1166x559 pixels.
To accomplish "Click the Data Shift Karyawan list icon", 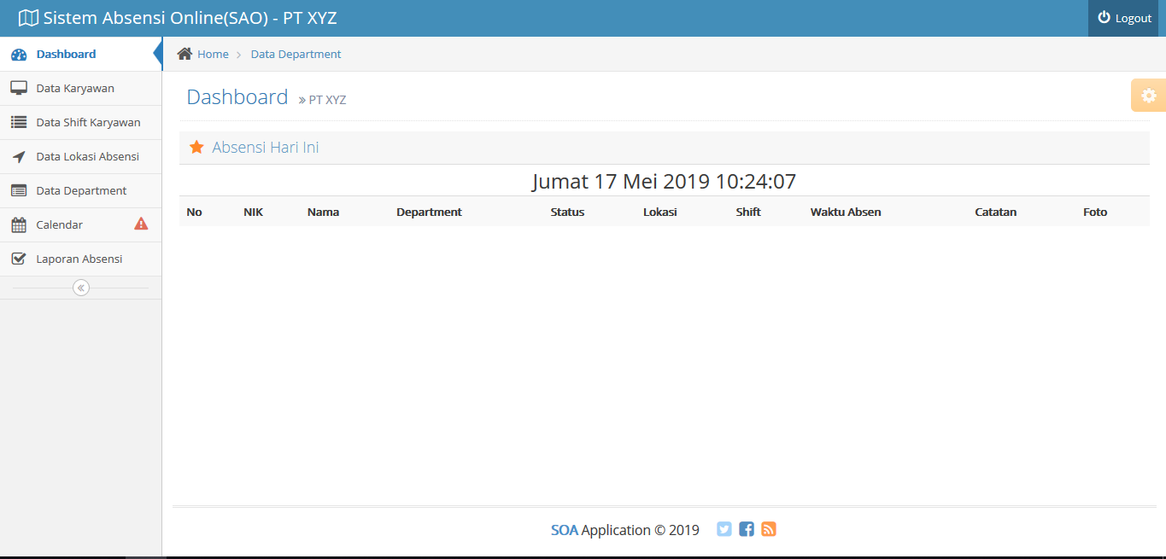I will [x=18, y=122].
